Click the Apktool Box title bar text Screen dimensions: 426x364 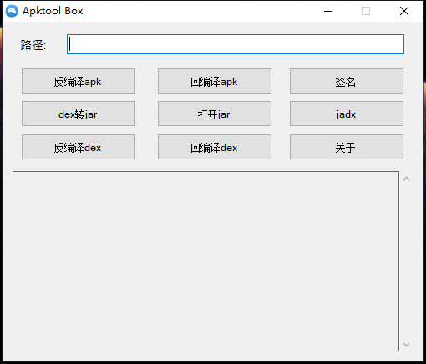[x=53, y=11]
